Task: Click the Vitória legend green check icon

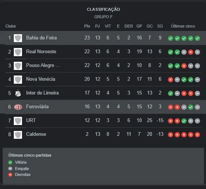Action: coord(10,163)
